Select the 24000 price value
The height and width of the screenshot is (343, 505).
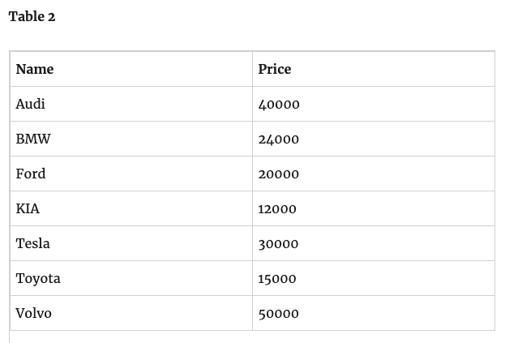click(279, 139)
